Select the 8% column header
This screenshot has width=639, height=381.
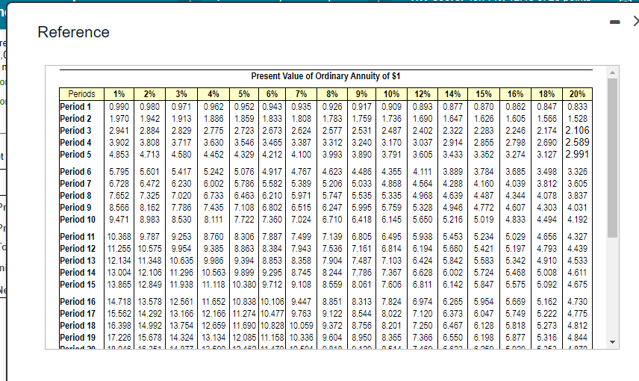332,94
